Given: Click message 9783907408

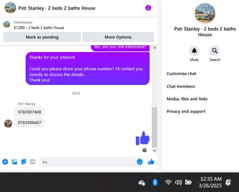Looking at the screenshot, I should [x=30, y=112].
